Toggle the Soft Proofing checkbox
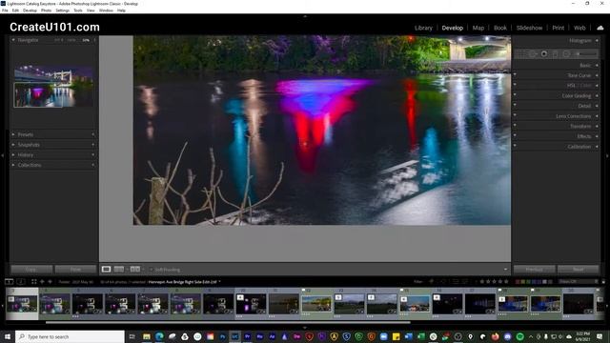 coord(152,270)
